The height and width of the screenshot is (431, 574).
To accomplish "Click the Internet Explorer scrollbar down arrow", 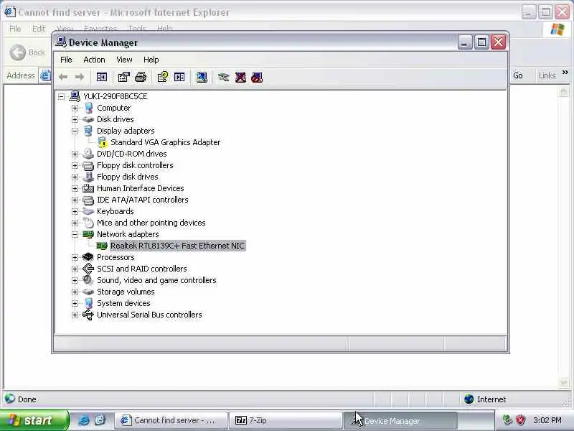I will pos(564,383).
